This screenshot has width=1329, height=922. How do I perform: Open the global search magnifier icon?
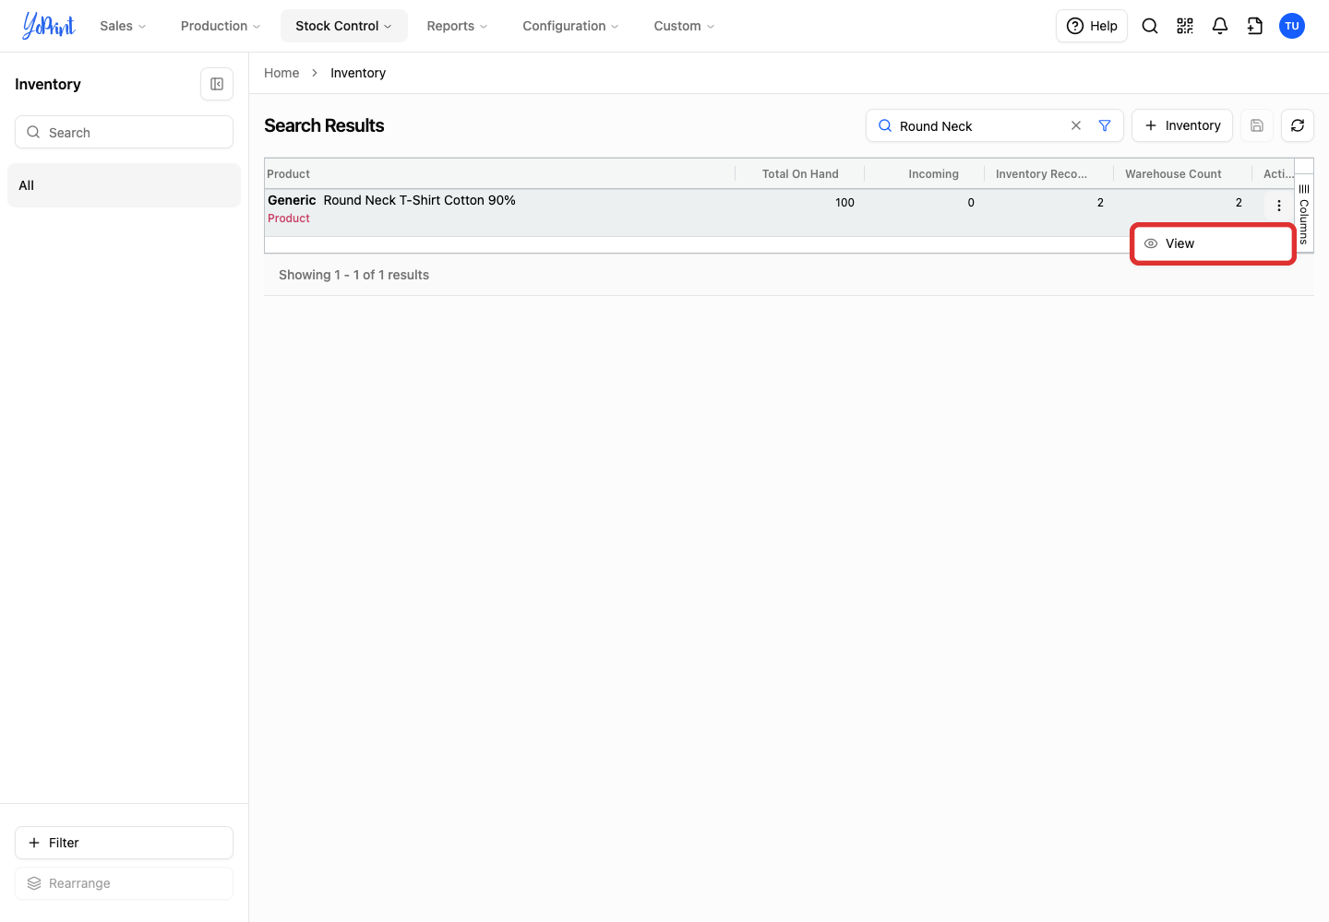point(1150,26)
